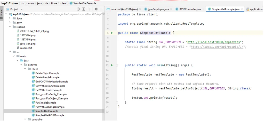
Task: Select class PutWithExchangeExample
Action: click(50, 107)
